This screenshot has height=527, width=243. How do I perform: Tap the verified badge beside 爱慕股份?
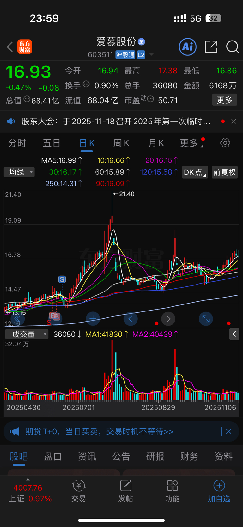(142, 41)
